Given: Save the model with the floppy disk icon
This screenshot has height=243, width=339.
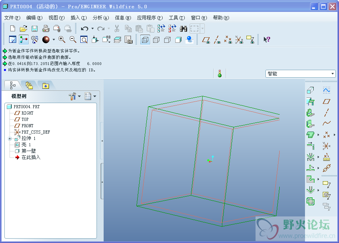Looking at the screenshot, I should pos(34,29).
